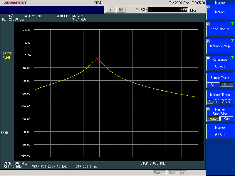This screenshot has height=176, width=235.
Task: Select Marker Trace 2
Action: [x=216, y=101]
